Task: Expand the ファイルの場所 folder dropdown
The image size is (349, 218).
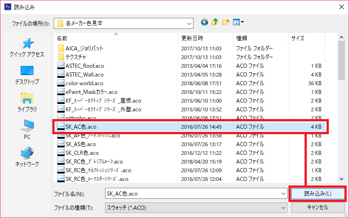Action: pos(188,22)
